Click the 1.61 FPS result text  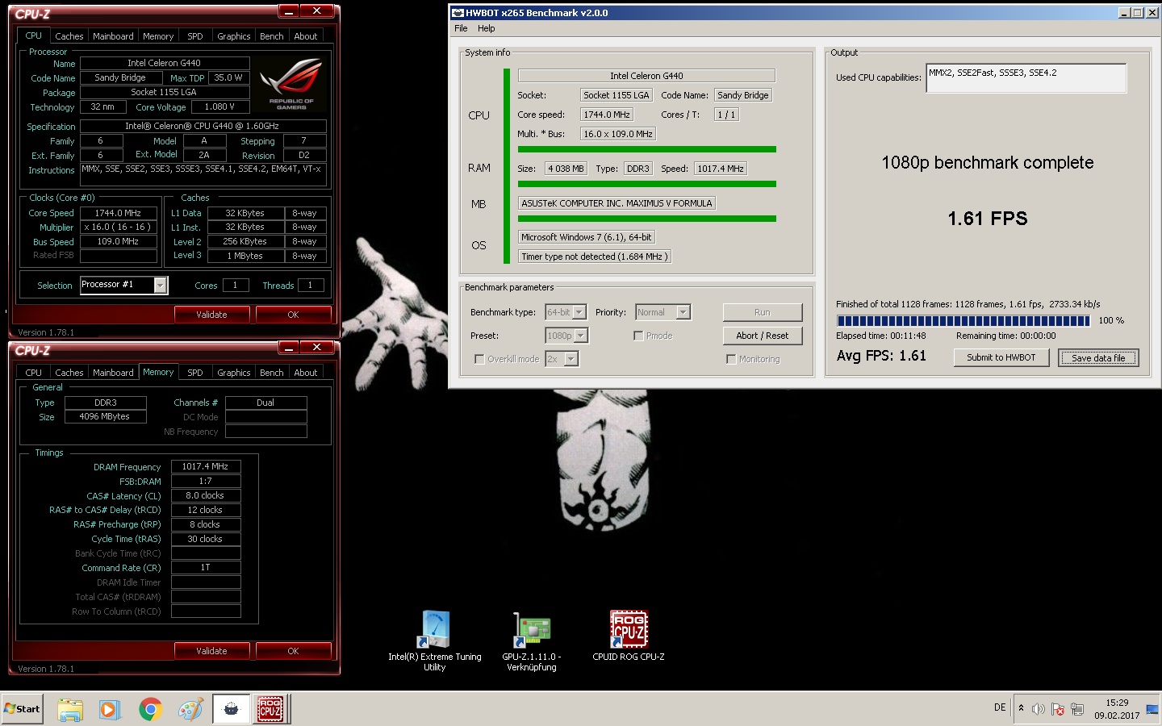(988, 219)
